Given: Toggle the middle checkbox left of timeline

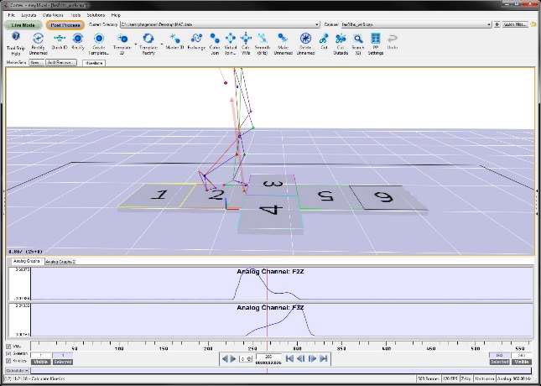Looking at the screenshot, I should [8, 353].
